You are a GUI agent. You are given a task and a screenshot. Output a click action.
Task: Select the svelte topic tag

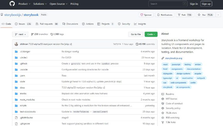pyautogui.click(x=193, y=83)
